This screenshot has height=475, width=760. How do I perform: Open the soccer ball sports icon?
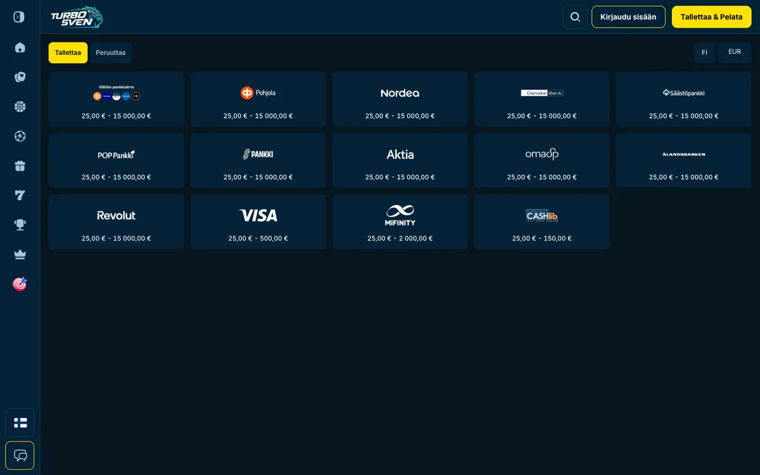coord(20,136)
